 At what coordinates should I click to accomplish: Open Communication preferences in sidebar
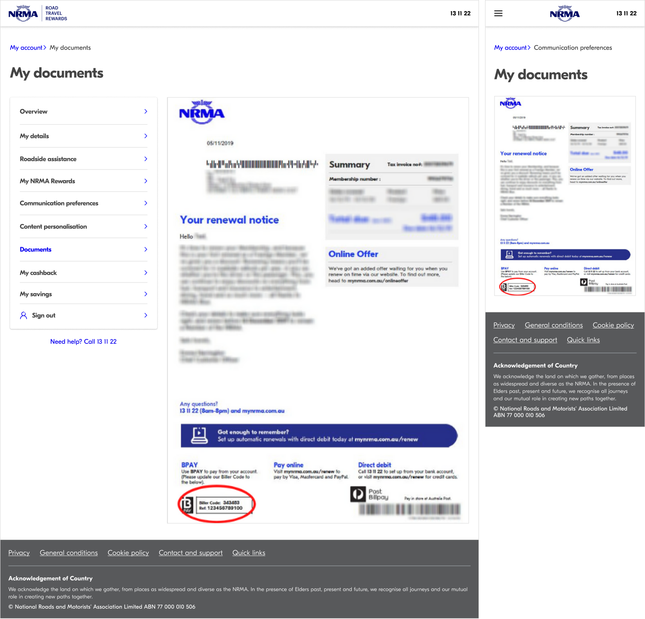pyautogui.click(x=83, y=203)
